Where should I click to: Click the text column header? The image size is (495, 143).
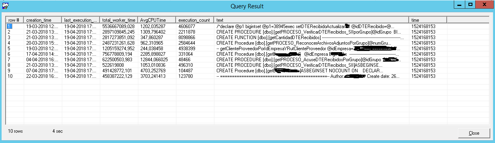pyautogui.click(x=311, y=20)
